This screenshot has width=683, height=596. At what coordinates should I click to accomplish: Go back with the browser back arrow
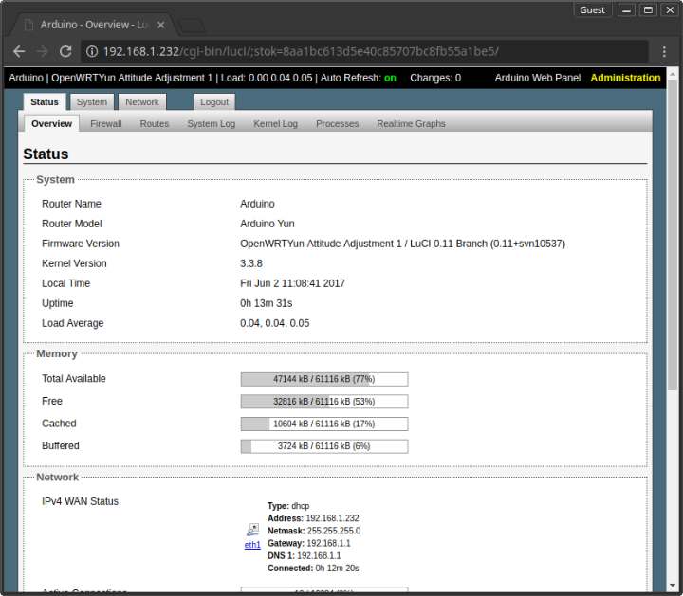click(x=19, y=52)
